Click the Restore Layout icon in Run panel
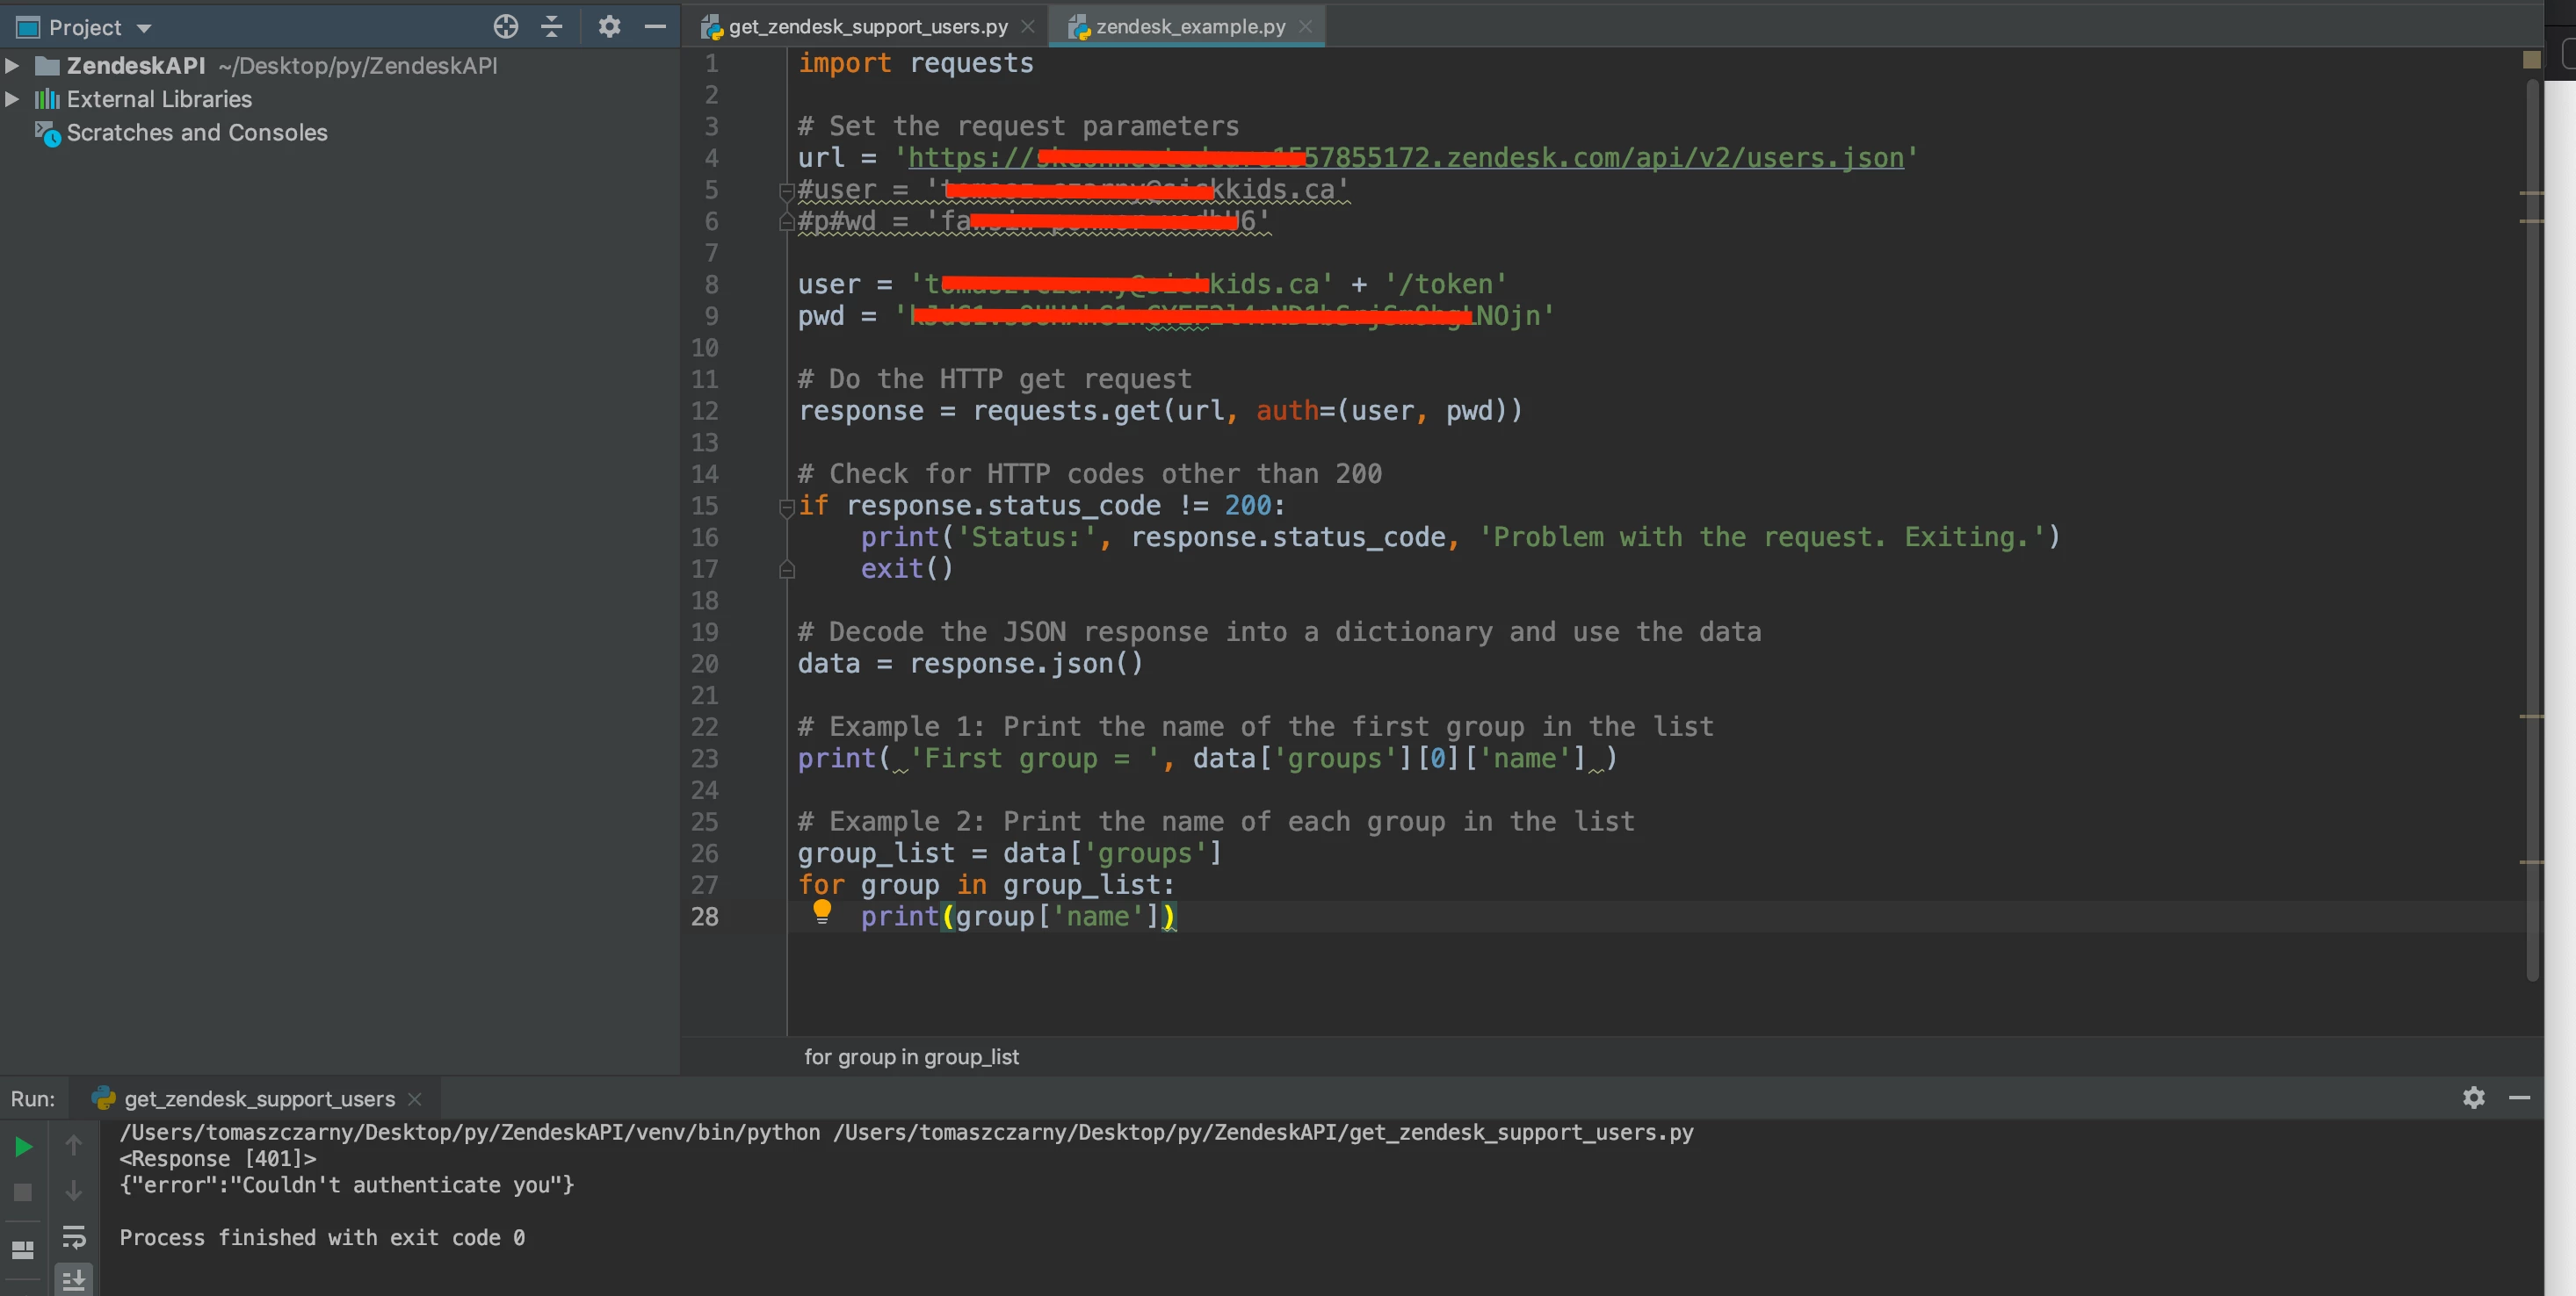Viewport: 2576px width, 1296px height. click(x=22, y=1250)
